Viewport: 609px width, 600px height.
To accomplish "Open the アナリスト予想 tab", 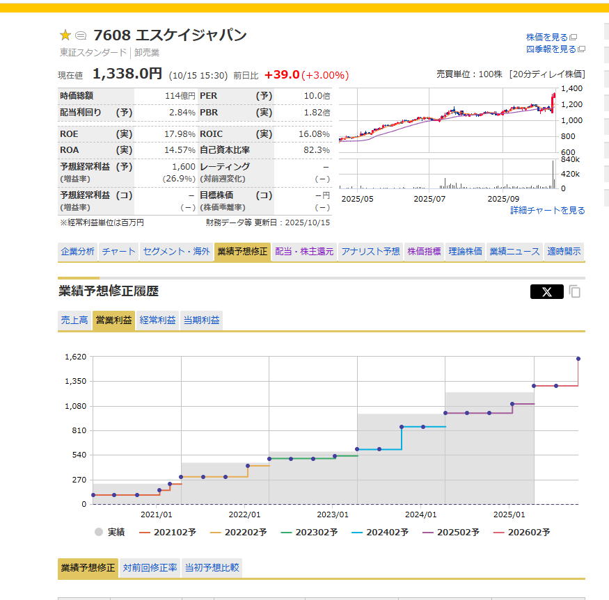I will [x=370, y=252].
